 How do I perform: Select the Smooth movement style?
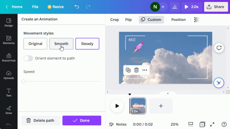click(61, 44)
